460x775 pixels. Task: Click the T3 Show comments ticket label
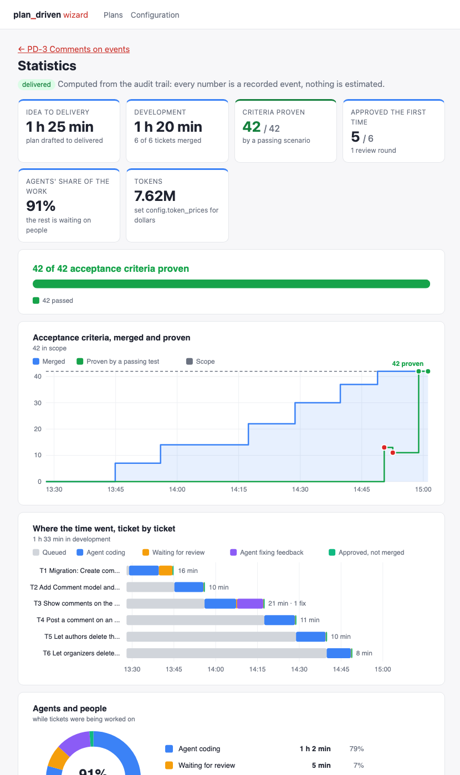click(x=77, y=603)
